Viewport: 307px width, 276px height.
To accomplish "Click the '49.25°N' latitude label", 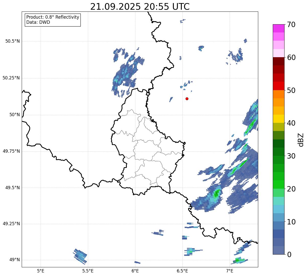I will click(x=11, y=224).
